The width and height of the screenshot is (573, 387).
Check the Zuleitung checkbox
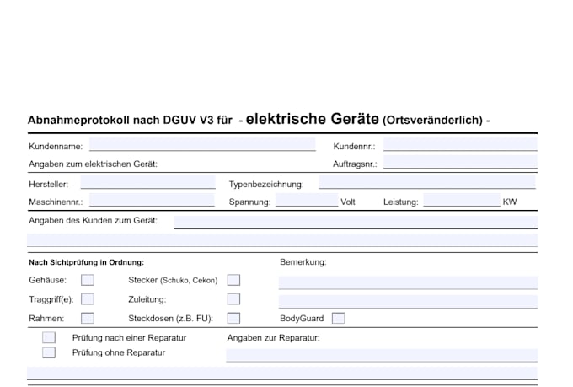pos(233,299)
